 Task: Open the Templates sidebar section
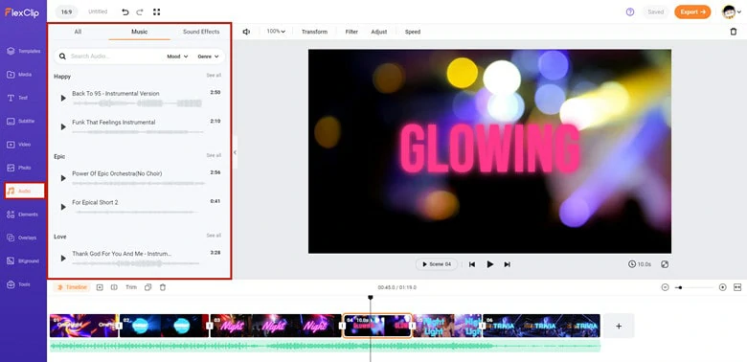(23, 51)
